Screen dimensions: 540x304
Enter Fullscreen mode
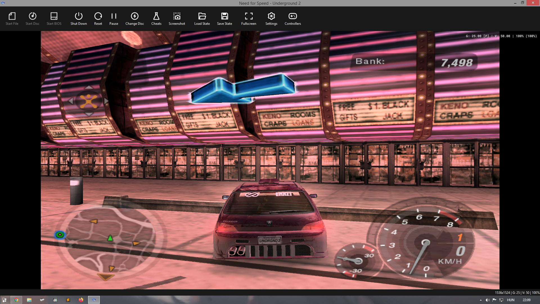click(x=248, y=19)
